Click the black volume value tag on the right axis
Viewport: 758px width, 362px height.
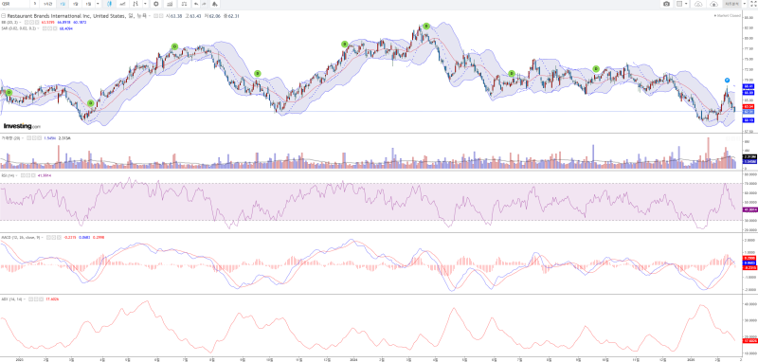click(x=749, y=156)
